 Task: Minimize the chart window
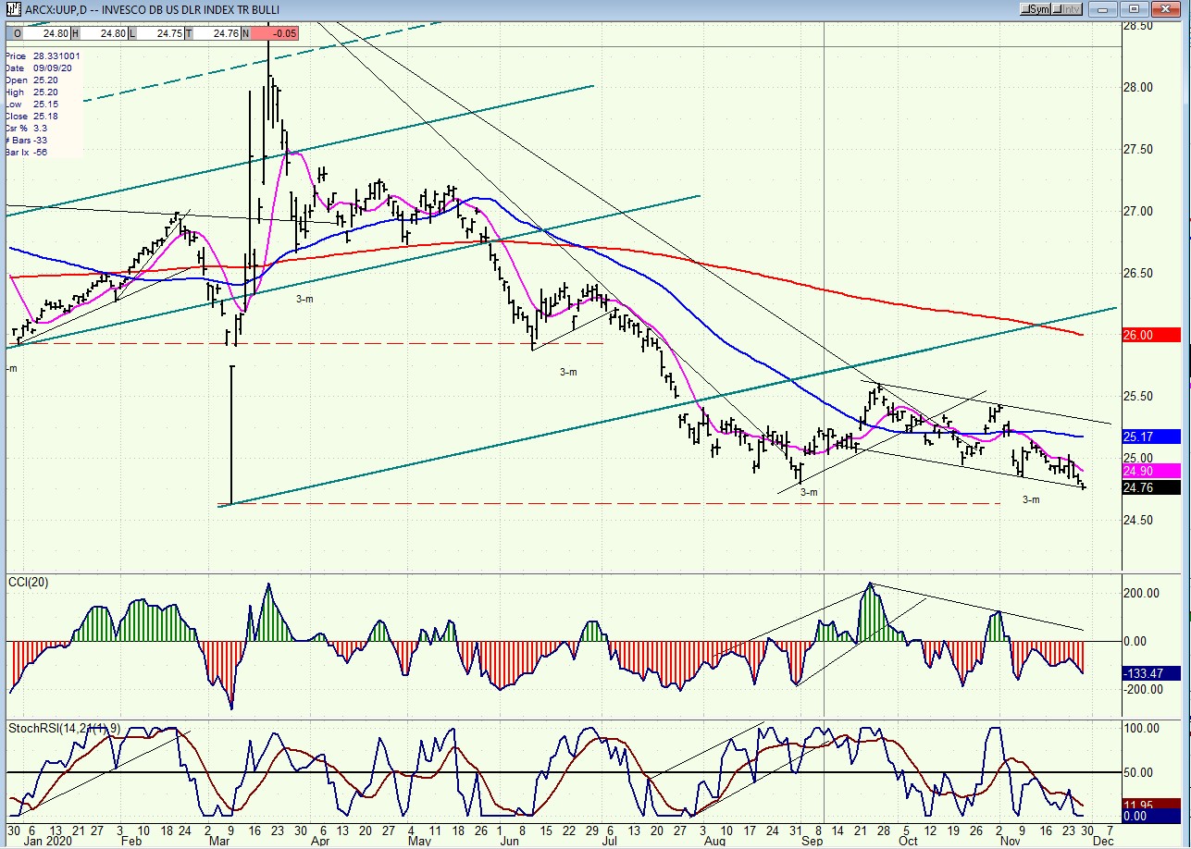1101,9
